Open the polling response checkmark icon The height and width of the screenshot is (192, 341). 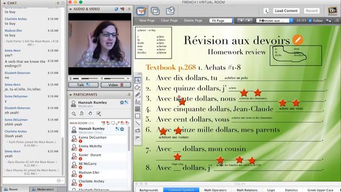(98, 114)
